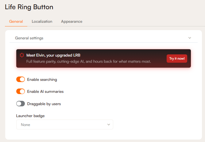
Task: Click the "Enable AI summaries" label text
Action: click(x=45, y=92)
